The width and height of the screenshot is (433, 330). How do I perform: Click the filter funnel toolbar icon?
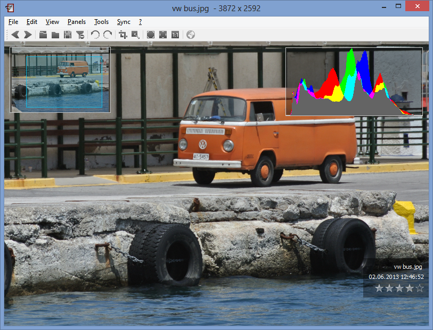(80, 35)
